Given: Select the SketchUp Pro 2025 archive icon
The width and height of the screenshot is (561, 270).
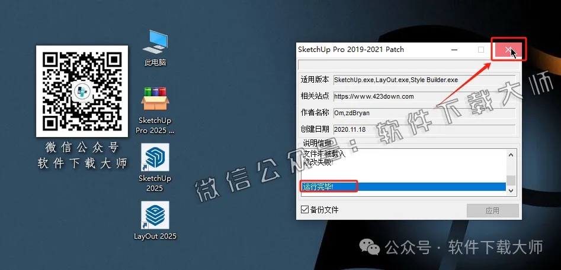Looking at the screenshot, I should [155, 110].
